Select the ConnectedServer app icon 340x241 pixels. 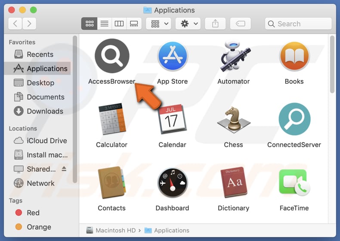point(294,119)
